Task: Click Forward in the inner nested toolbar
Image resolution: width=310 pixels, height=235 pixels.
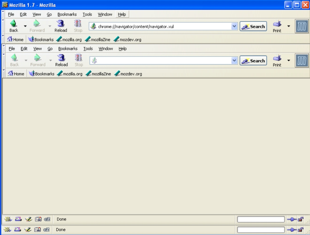Action: (x=38, y=60)
